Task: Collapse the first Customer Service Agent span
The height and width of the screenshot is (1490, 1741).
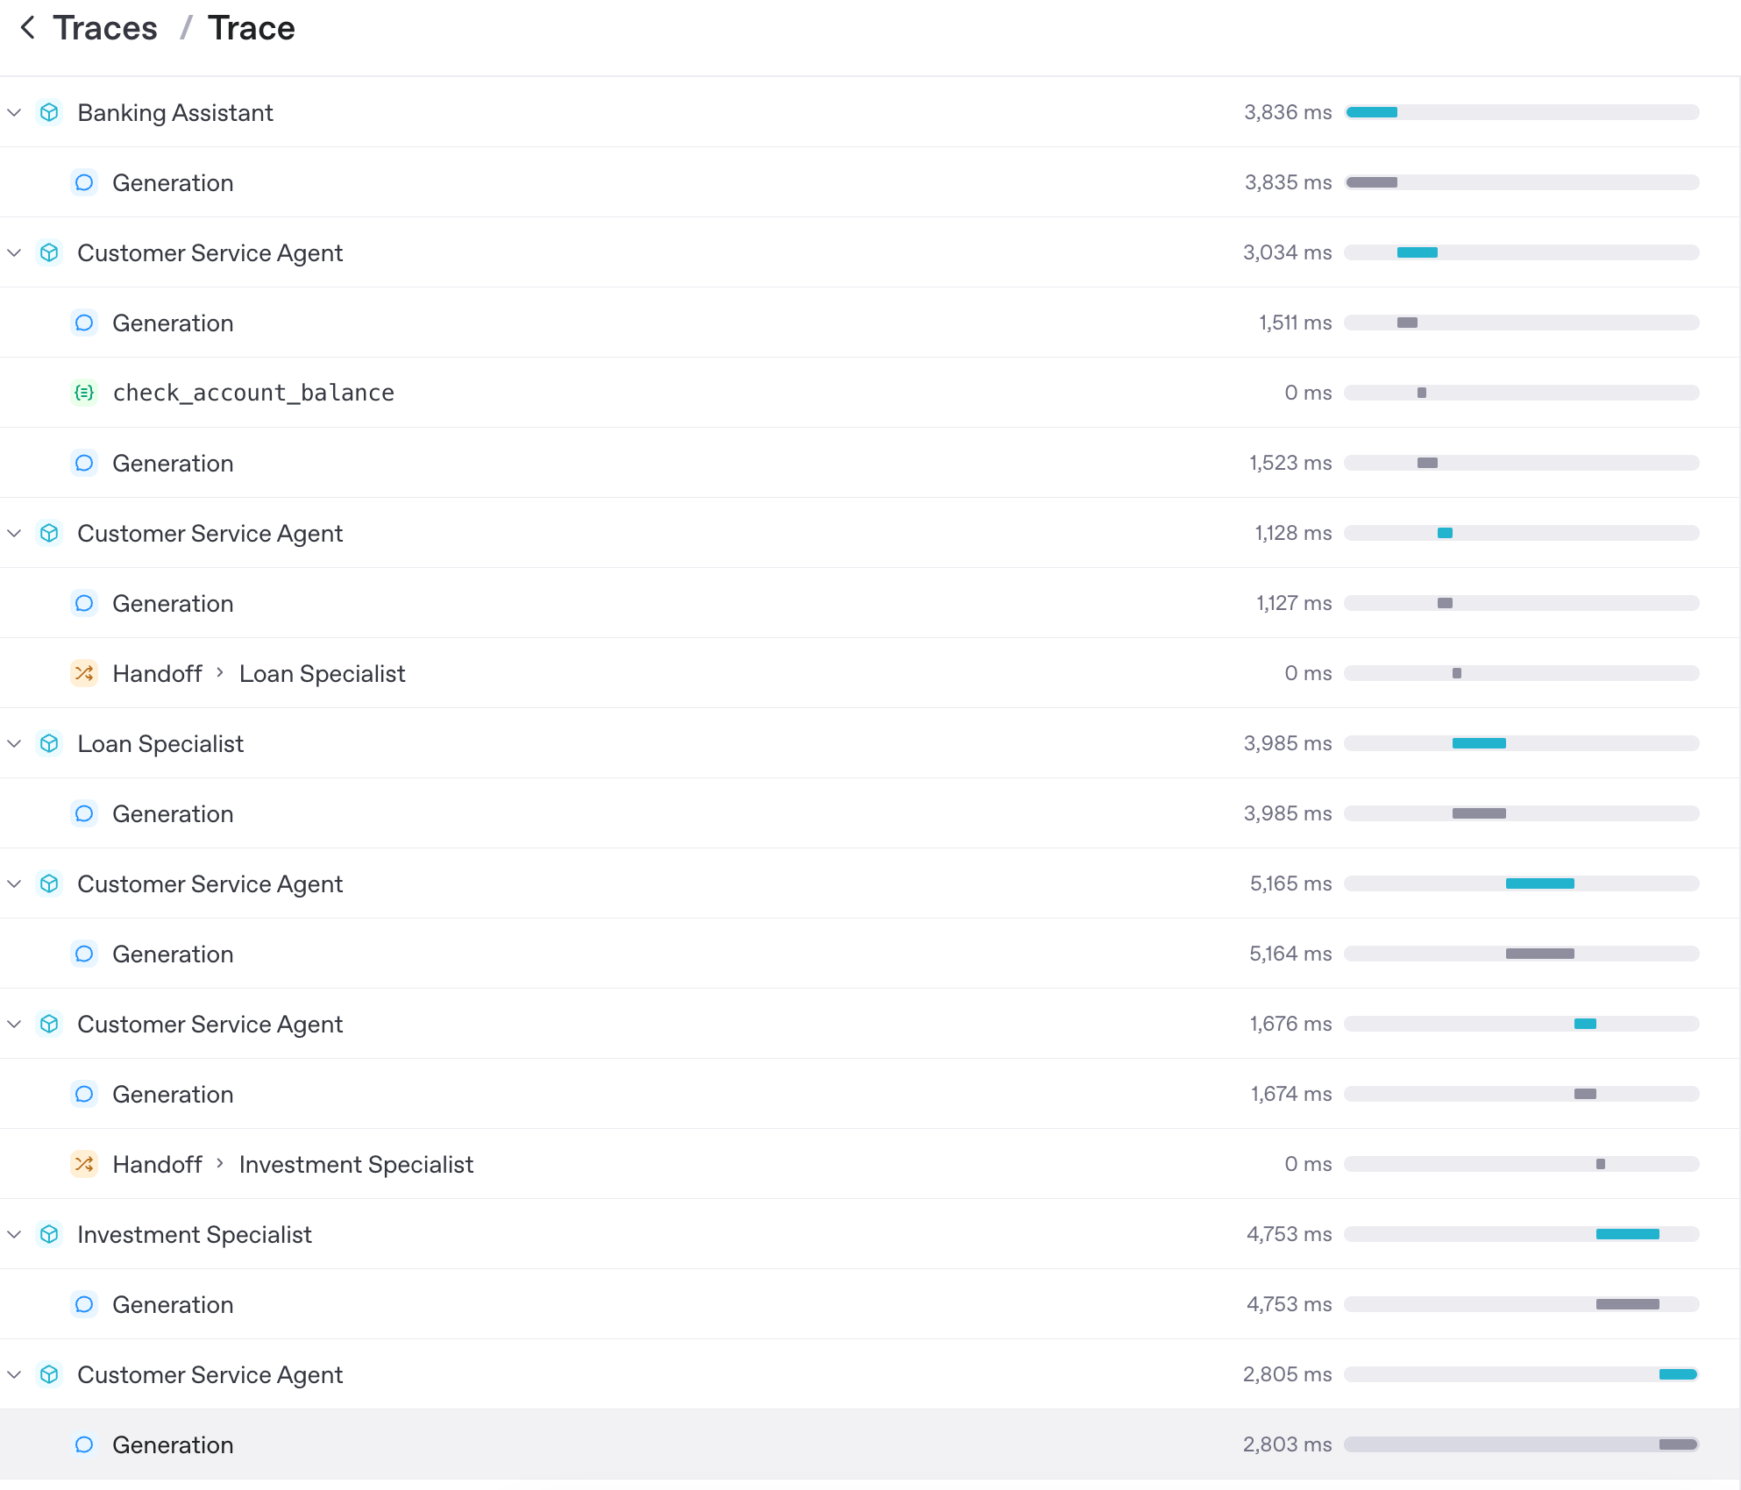Action: click(13, 252)
